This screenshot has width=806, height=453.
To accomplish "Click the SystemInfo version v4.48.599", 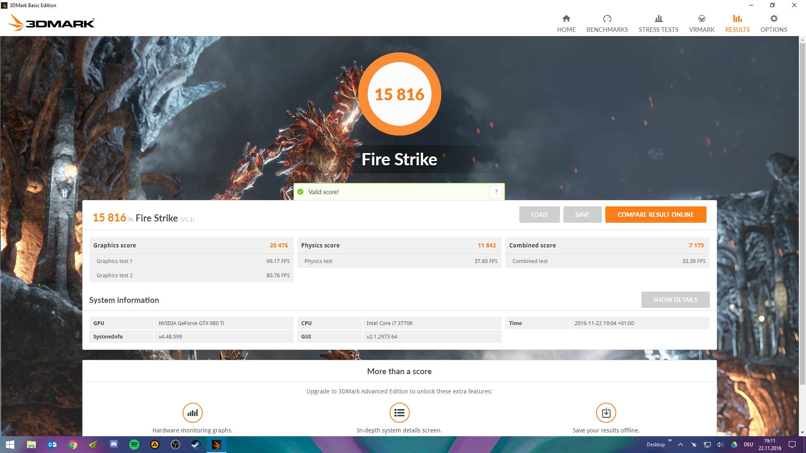I will click(x=170, y=336).
